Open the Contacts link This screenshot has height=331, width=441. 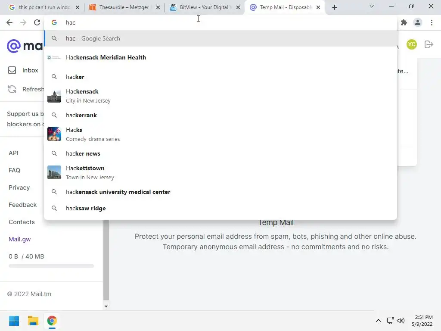coord(22,222)
